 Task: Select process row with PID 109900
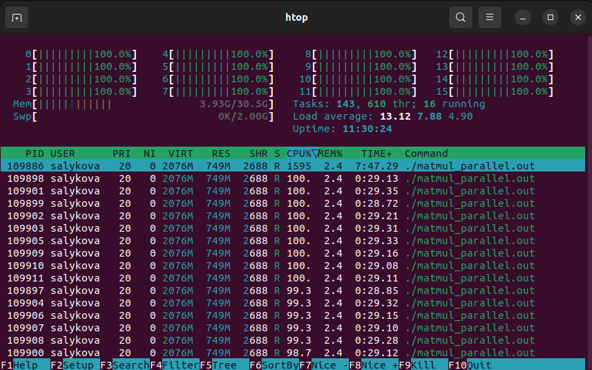293,353
